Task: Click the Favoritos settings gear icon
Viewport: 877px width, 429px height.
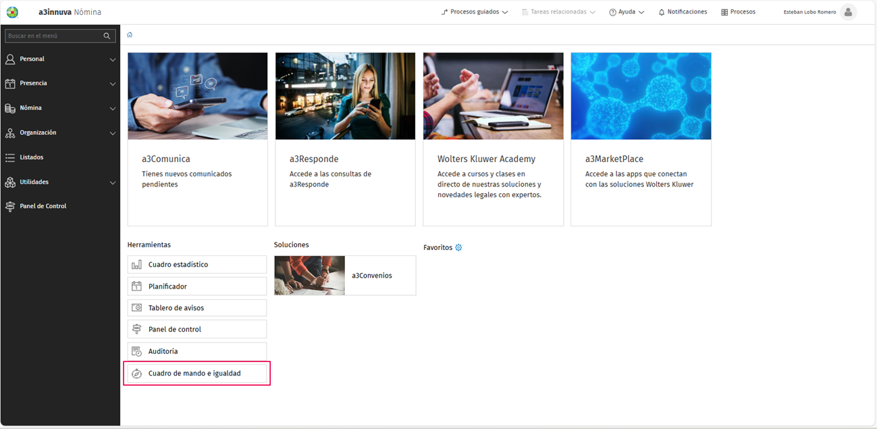Action: [x=458, y=247]
